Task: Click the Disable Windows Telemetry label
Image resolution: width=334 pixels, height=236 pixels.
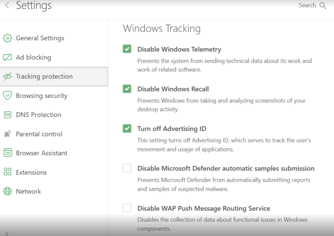Action: (179, 49)
